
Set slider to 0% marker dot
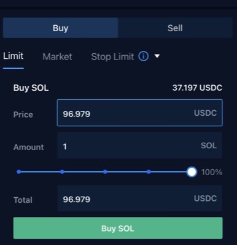click(19, 171)
